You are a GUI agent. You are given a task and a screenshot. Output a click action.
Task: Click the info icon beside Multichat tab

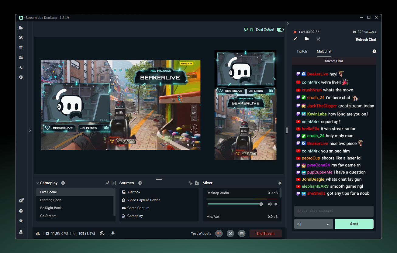click(374, 51)
